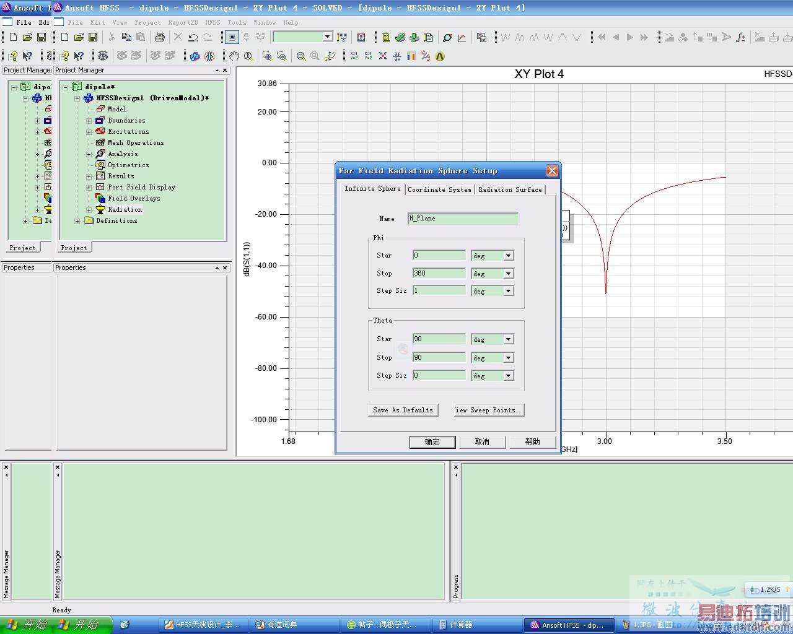Click the green Validate checkmark icon
Image resolution: width=793 pixels, height=634 pixels.
click(400, 38)
